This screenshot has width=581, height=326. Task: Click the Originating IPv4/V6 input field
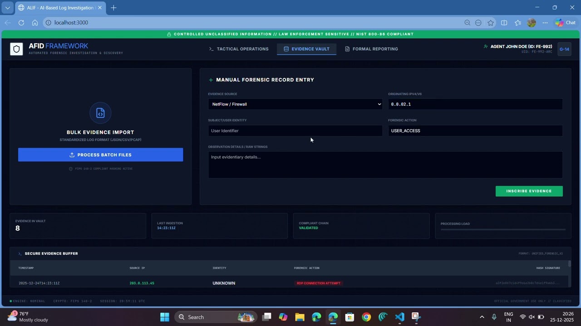tap(475, 104)
